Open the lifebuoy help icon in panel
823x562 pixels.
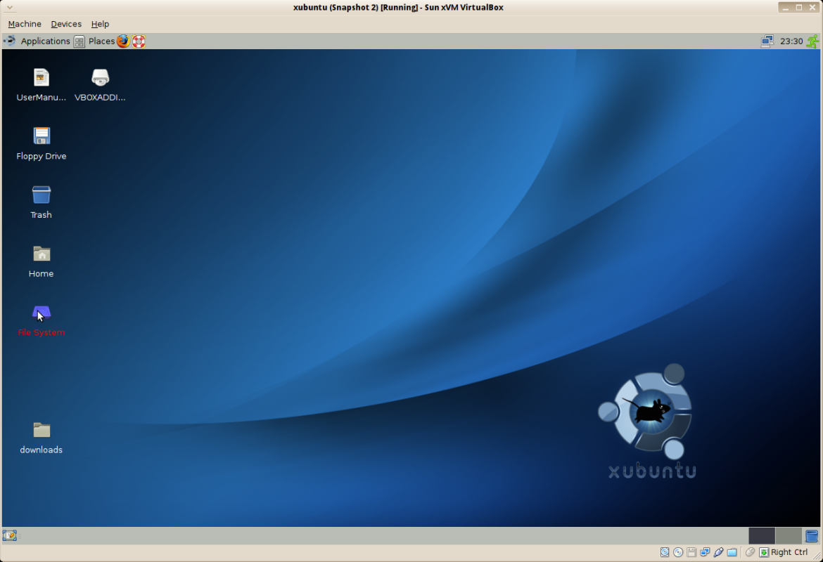click(x=139, y=41)
